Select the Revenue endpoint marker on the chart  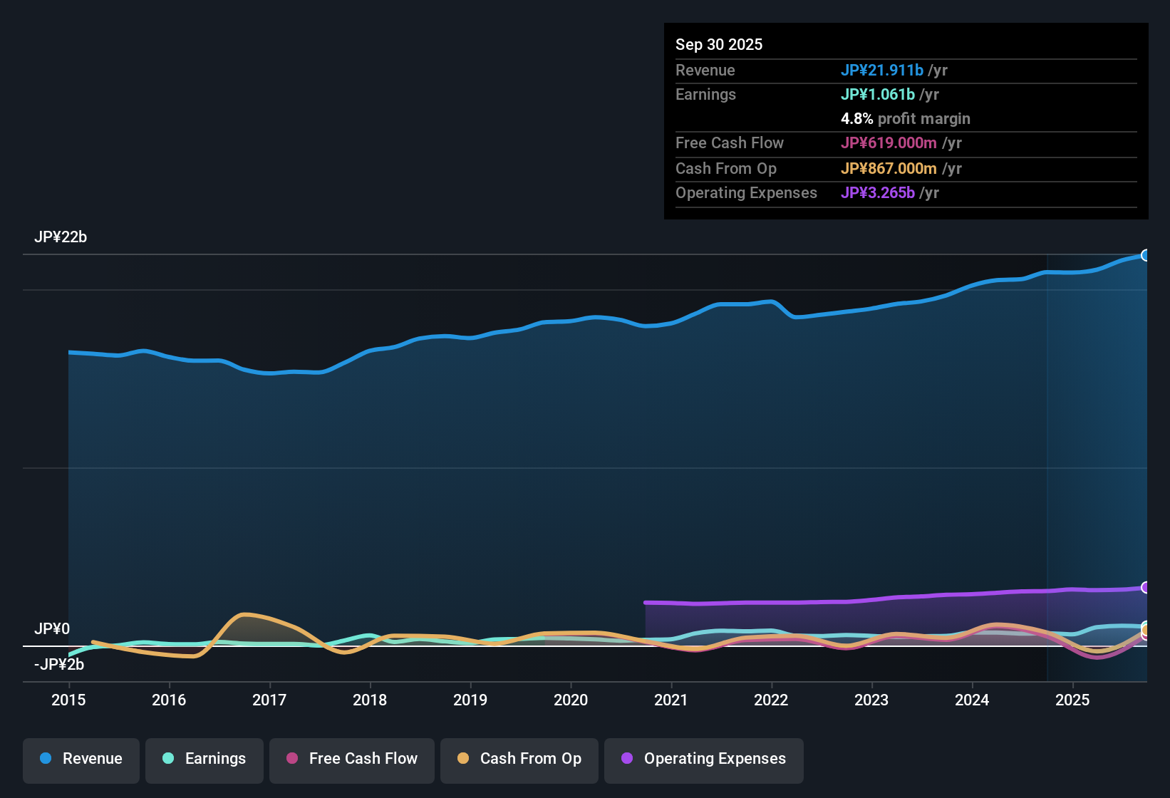tap(1146, 254)
